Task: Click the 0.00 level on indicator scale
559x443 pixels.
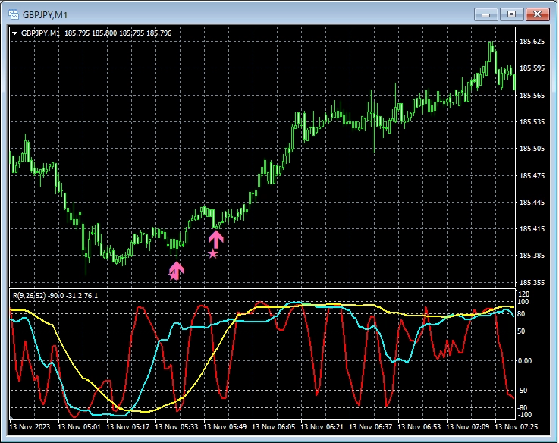Action: (x=525, y=360)
